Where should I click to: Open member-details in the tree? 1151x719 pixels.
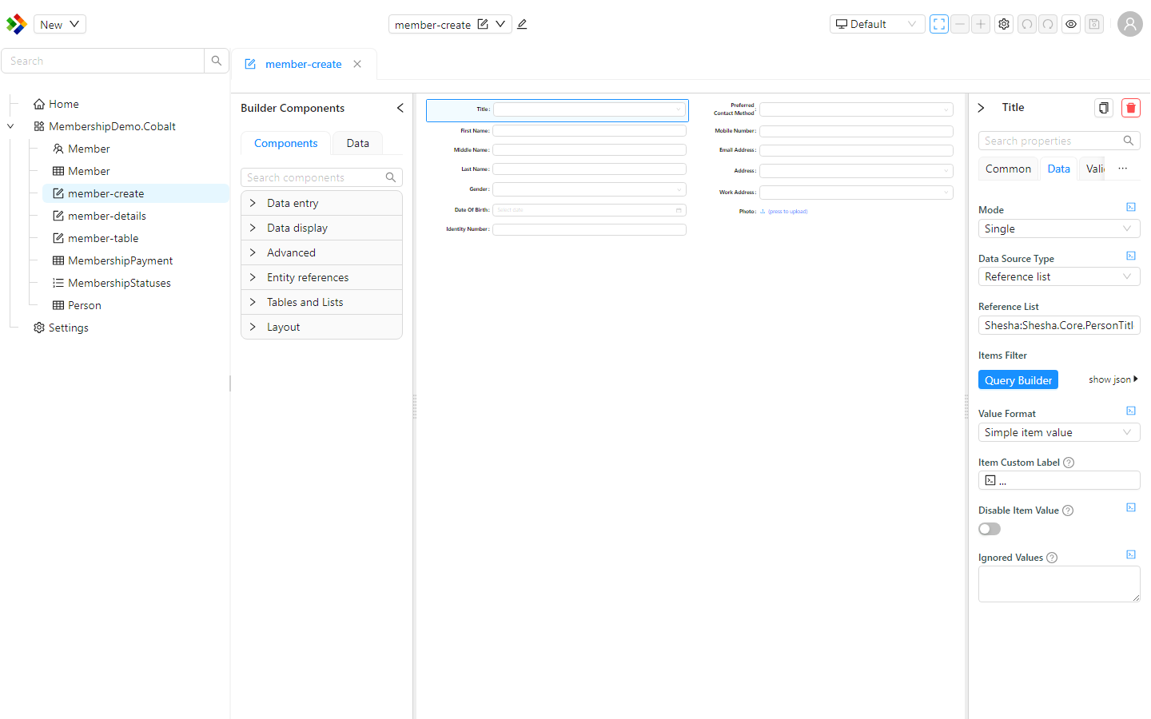click(x=107, y=216)
